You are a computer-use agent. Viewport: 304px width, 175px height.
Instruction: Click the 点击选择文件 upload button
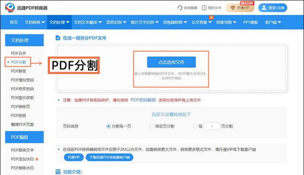(x=172, y=62)
